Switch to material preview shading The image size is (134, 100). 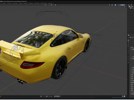coord(123,5)
